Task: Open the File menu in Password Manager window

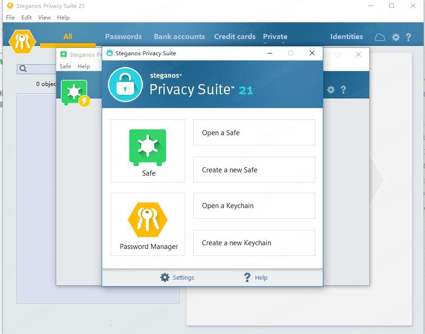Action: (x=10, y=18)
